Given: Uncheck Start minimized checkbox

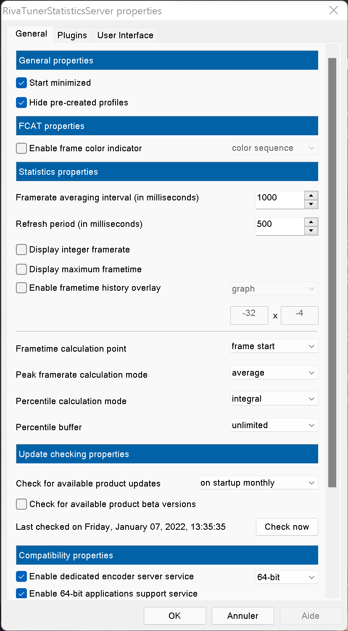Looking at the screenshot, I should (x=21, y=83).
